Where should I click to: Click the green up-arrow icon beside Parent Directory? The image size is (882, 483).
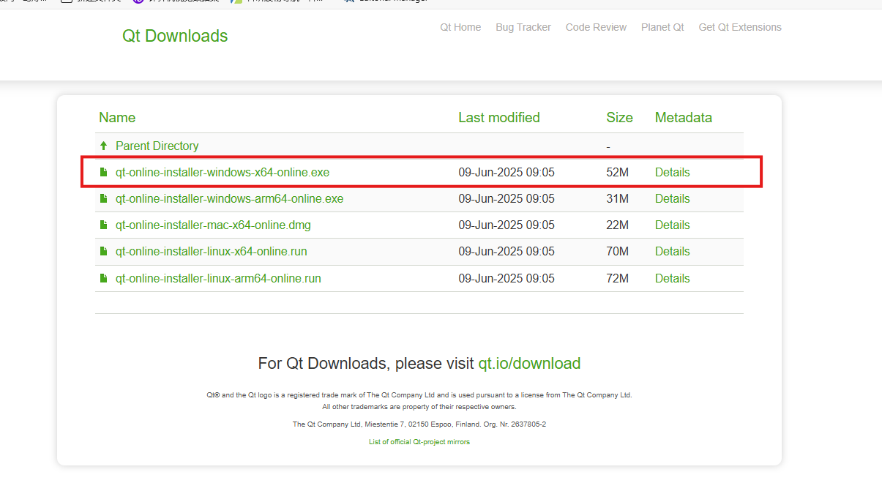pos(104,146)
